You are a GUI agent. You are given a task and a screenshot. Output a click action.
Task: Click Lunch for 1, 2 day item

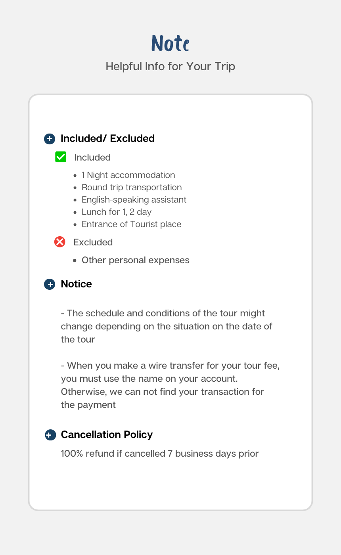pos(117,212)
